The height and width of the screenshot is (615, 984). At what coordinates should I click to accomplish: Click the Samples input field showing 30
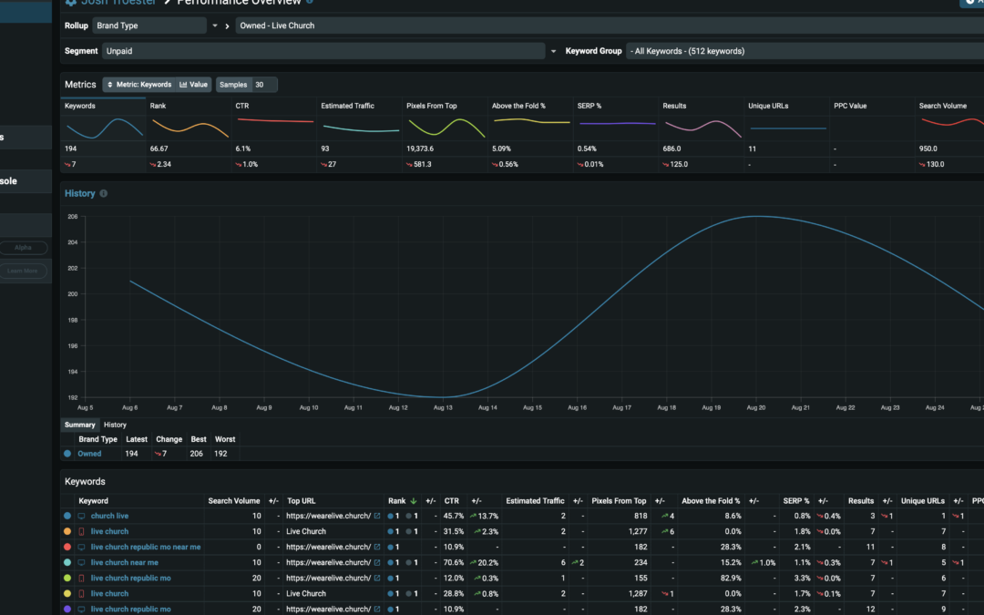pyautogui.click(x=263, y=85)
